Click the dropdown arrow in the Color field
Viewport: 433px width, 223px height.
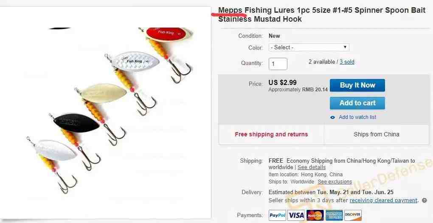tap(345, 47)
